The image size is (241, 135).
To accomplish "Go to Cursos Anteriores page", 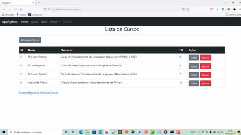I will 29,92.
